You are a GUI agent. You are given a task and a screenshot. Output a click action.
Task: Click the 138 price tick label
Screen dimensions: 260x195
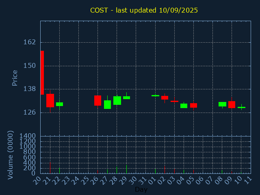pyautogui.click(x=30, y=89)
